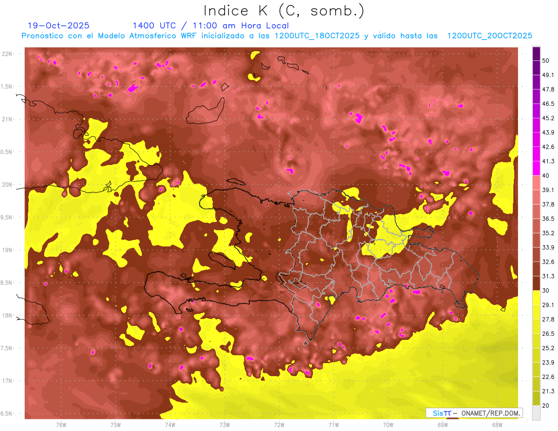Click the colorbar value "32.6"

pos(549,262)
